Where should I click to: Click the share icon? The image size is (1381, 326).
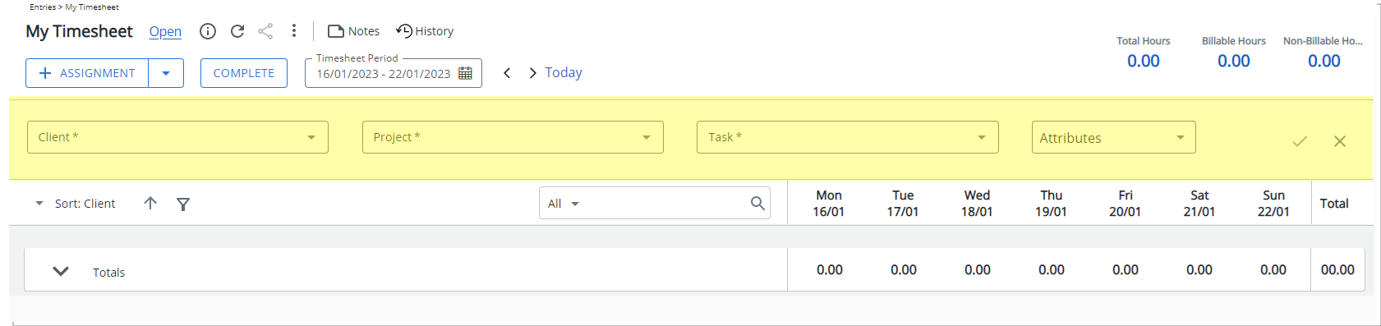coord(265,31)
